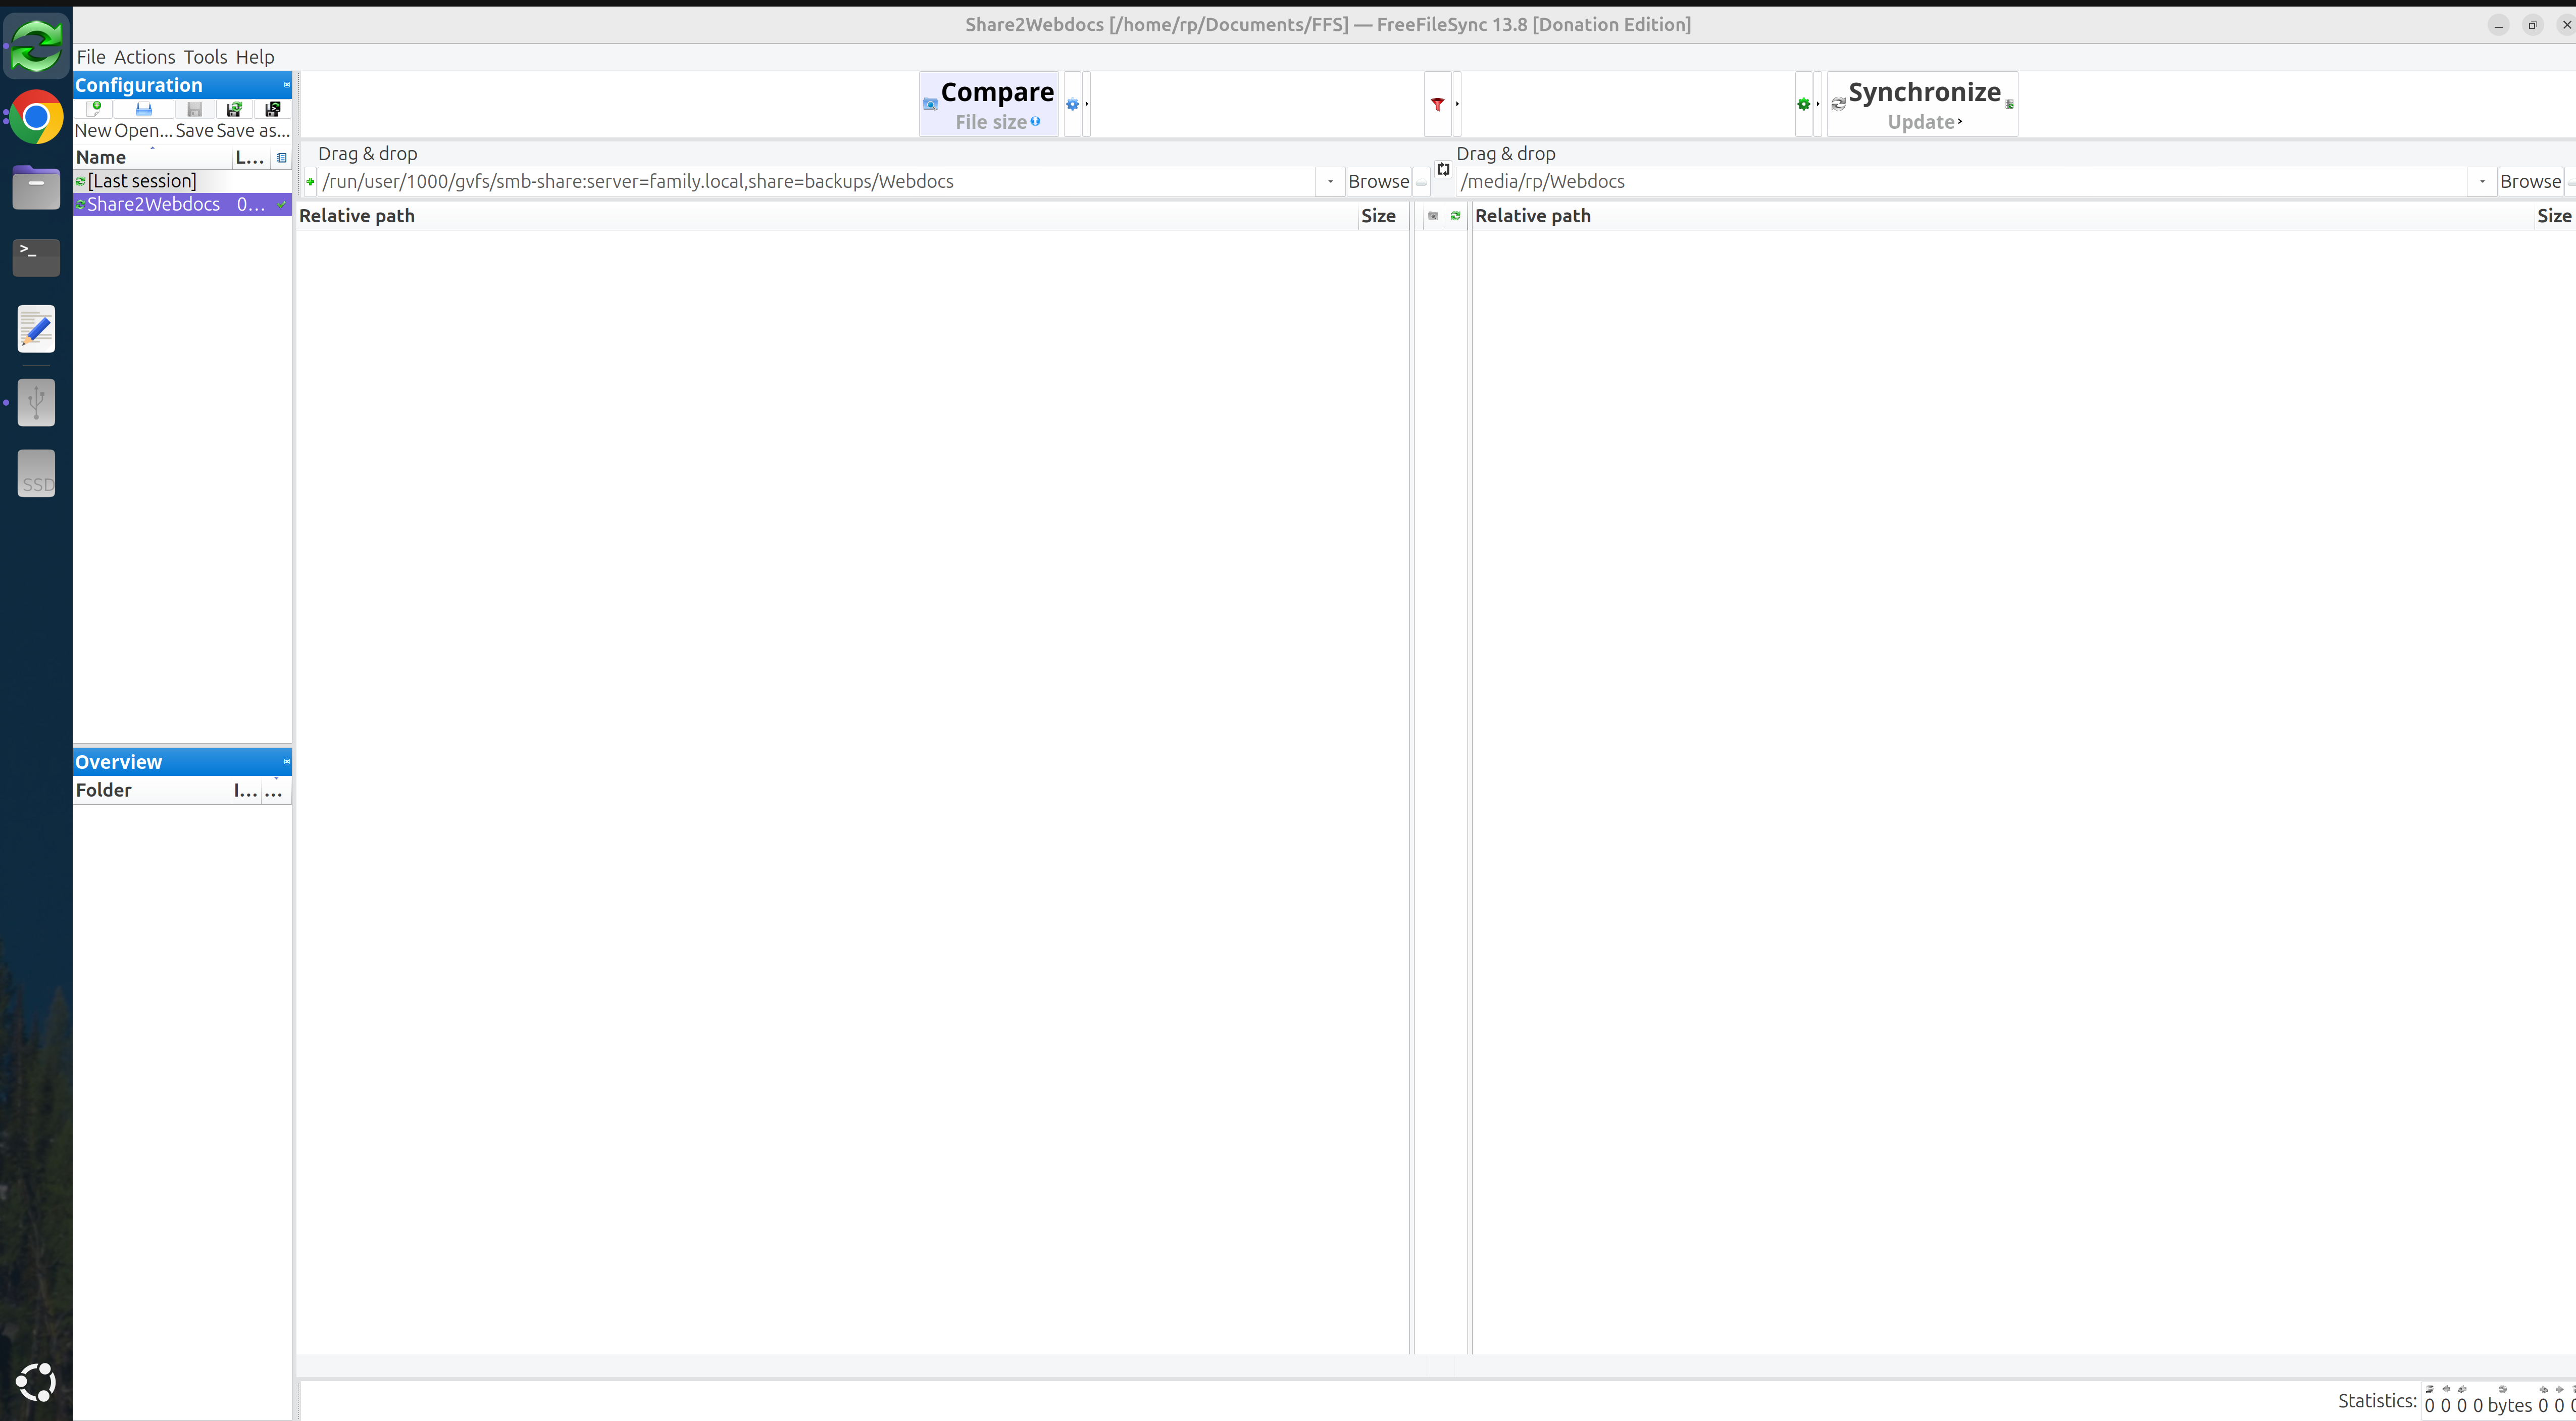The width and height of the screenshot is (2576, 1421).
Task: Expand comparison settings arrow menu
Action: [x=1086, y=104]
